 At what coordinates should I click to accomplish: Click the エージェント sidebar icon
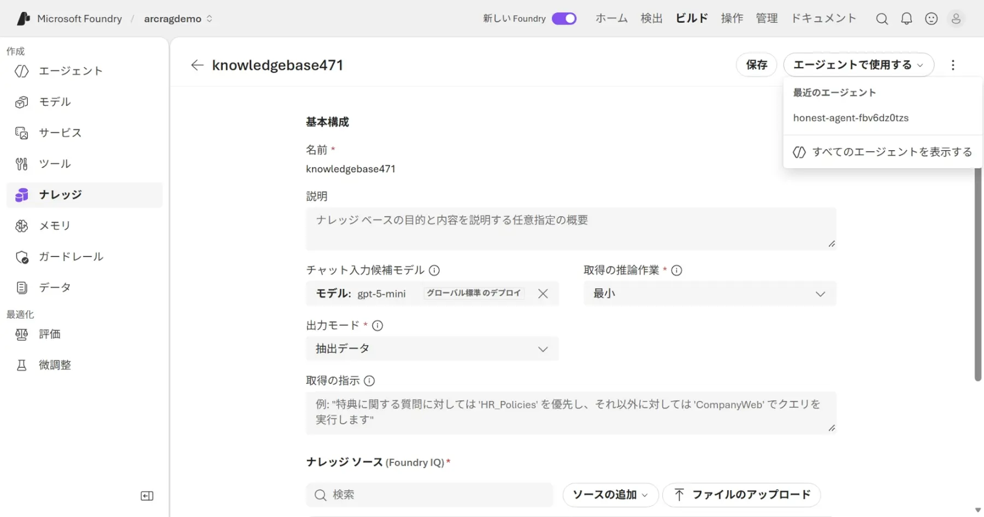click(x=22, y=71)
